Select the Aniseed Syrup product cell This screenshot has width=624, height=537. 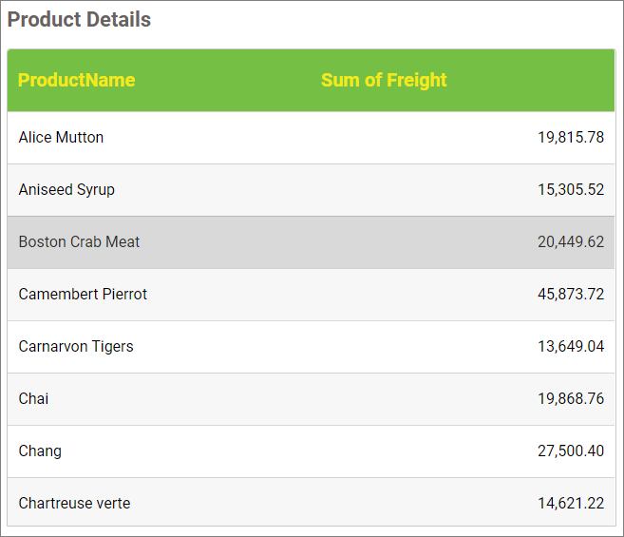[66, 190]
